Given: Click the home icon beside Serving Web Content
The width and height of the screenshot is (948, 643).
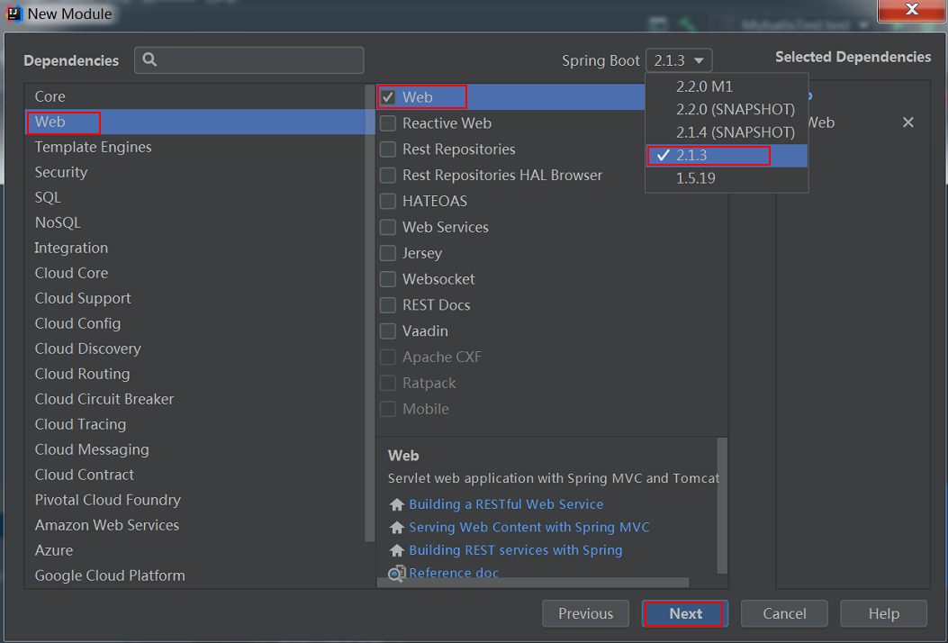Looking at the screenshot, I should [x=397, y=528].
